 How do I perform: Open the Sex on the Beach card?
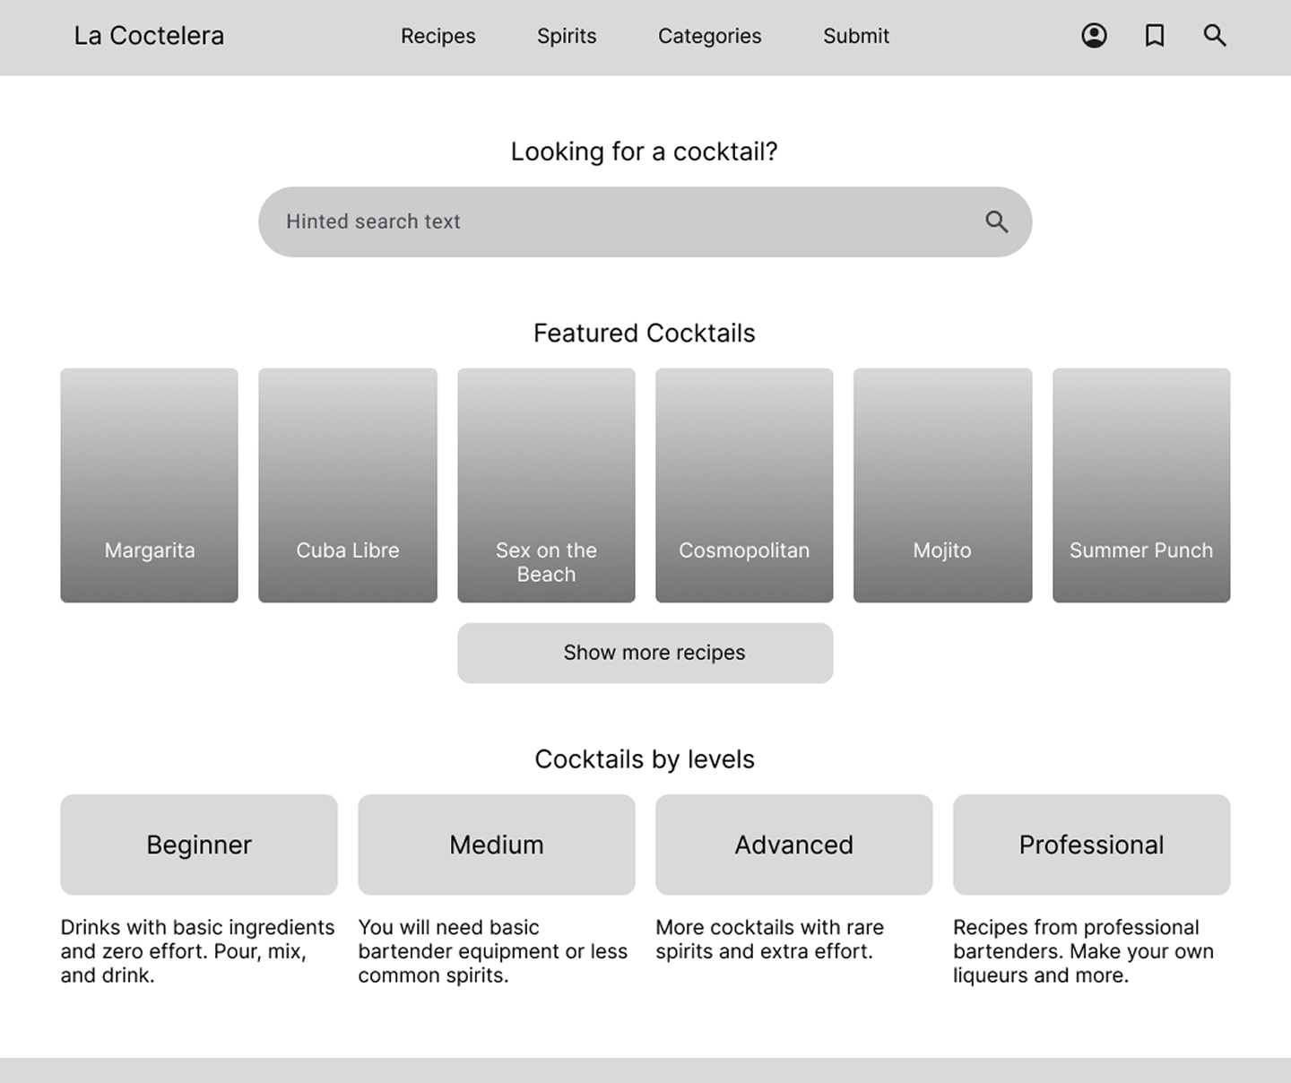click(546, 485)
